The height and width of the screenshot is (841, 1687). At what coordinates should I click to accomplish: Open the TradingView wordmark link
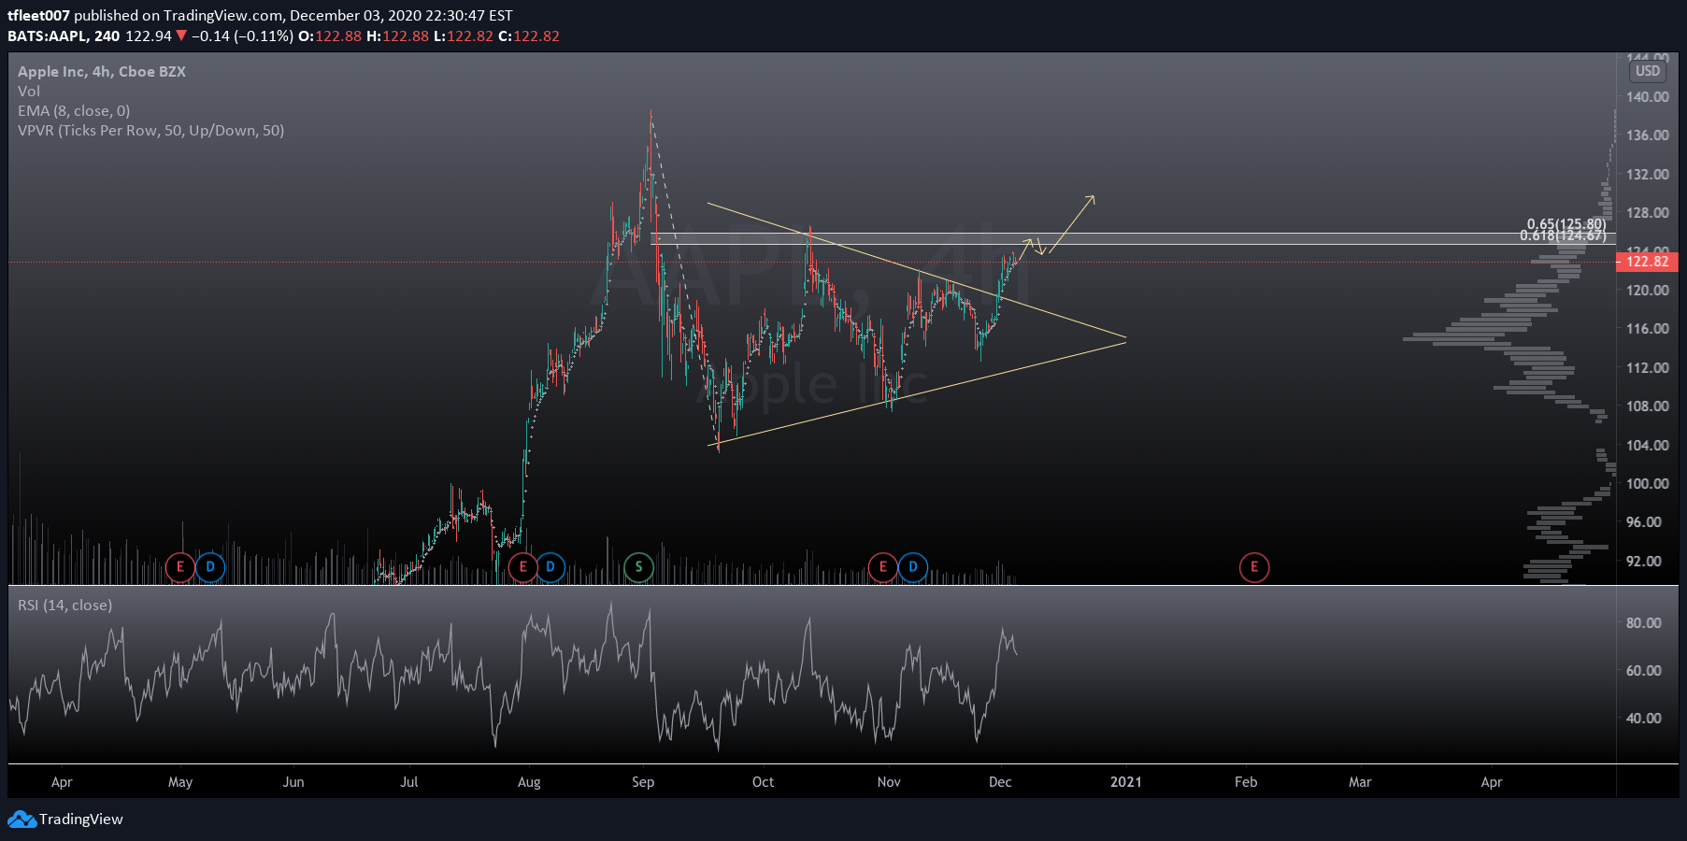coord(81,820)
